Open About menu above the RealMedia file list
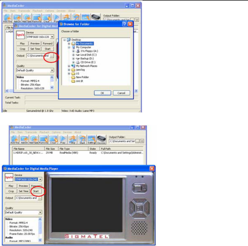Viewport: 248px width, 246px height. point(78,132)
